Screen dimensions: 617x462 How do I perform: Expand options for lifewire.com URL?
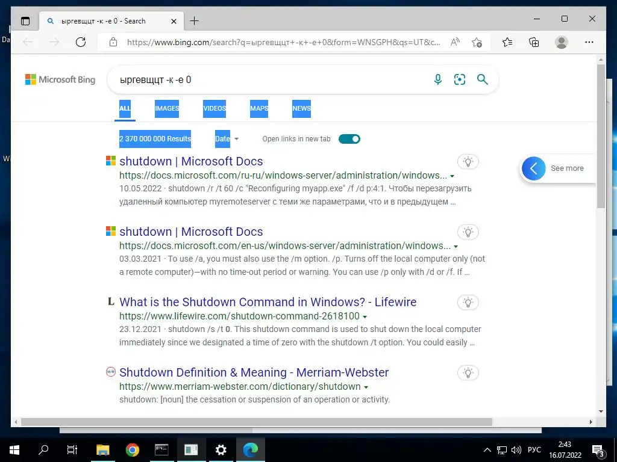pos(365,316)
